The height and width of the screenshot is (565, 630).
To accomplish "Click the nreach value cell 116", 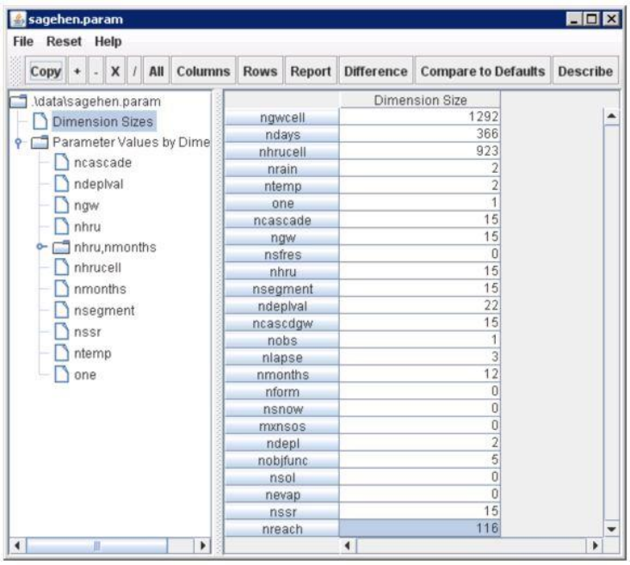I will [419, 528].
